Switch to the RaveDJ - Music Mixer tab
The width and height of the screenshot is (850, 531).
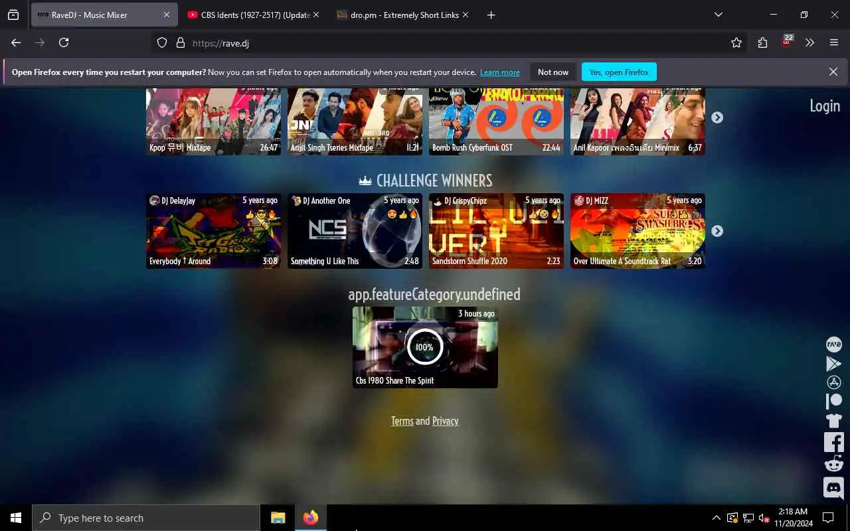(104, 15)
